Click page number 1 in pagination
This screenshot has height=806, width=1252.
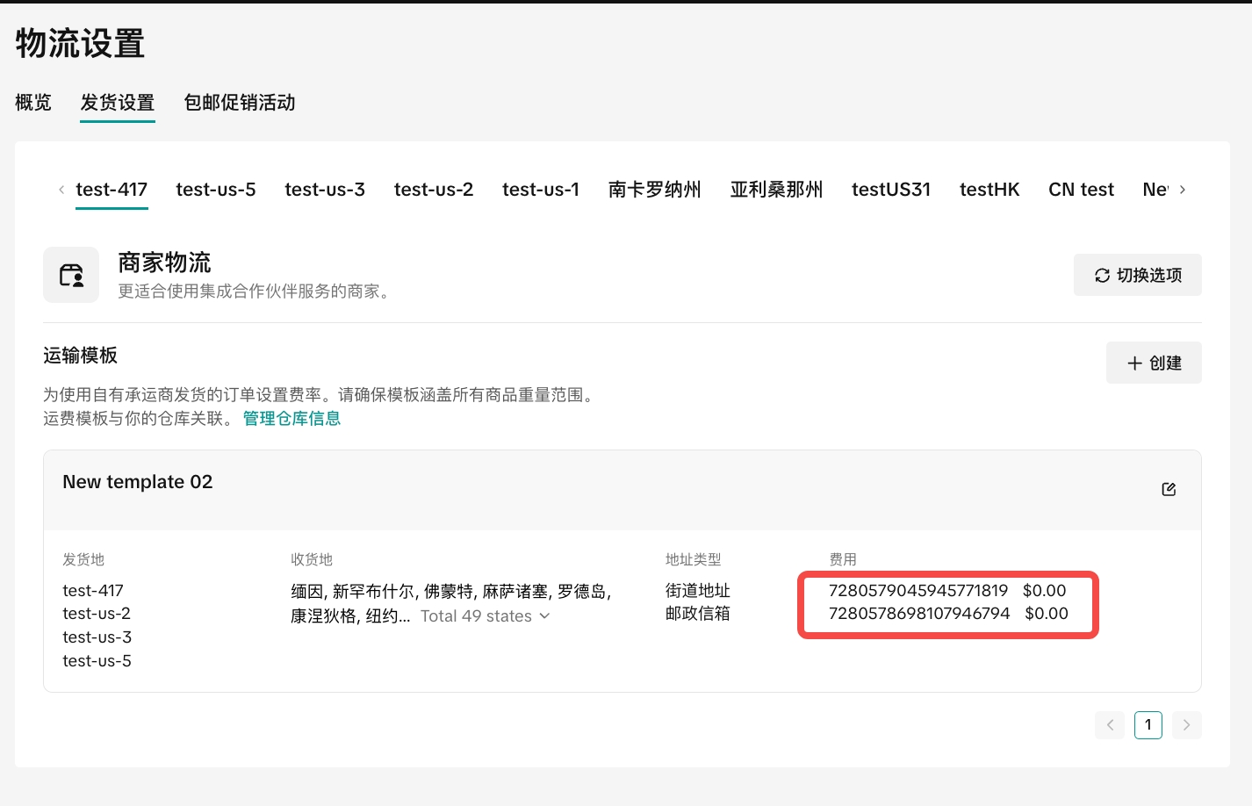pos(1148,725)
